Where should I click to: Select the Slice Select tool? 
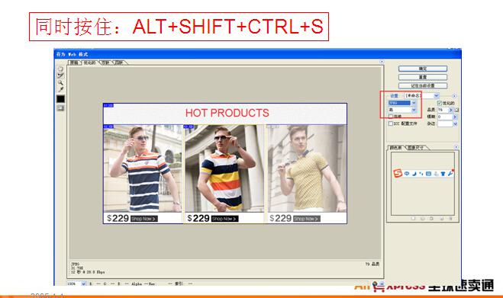(60, 75)
